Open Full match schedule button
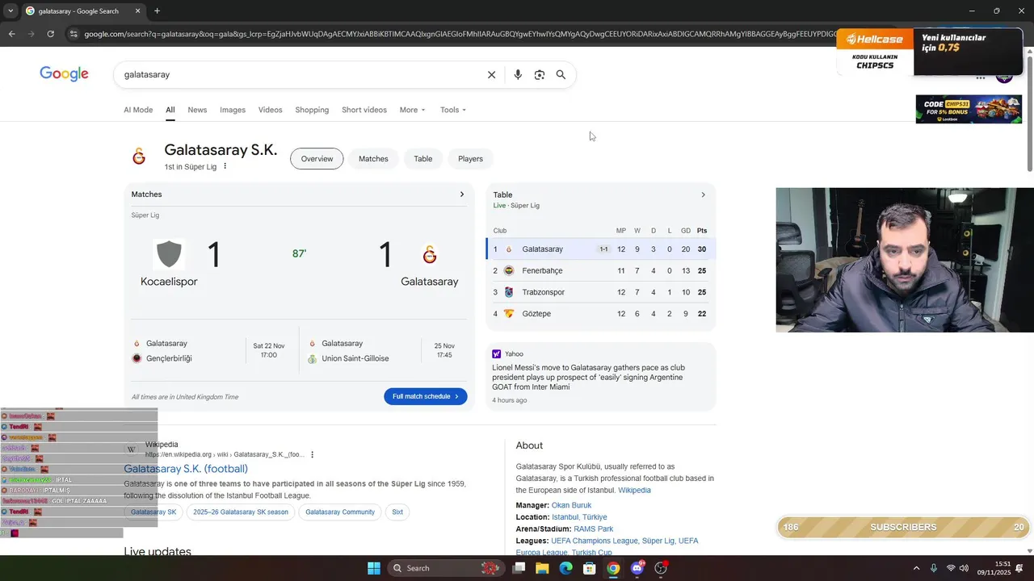Screen dimensions: 1034x581 click(x=426, y=396)
